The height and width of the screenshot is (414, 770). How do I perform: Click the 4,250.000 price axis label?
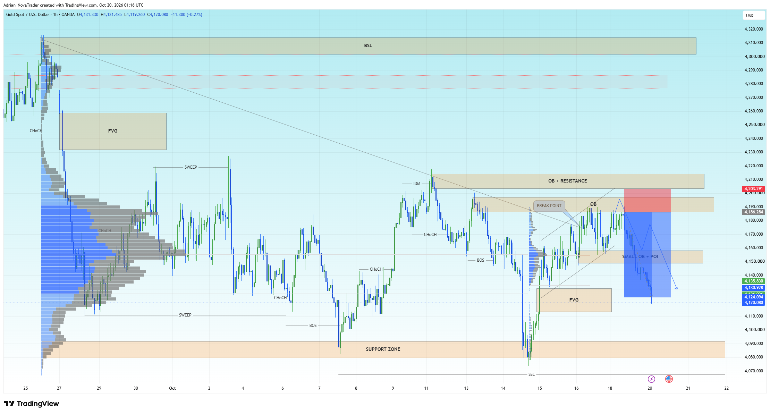click(x=754, y=125)
